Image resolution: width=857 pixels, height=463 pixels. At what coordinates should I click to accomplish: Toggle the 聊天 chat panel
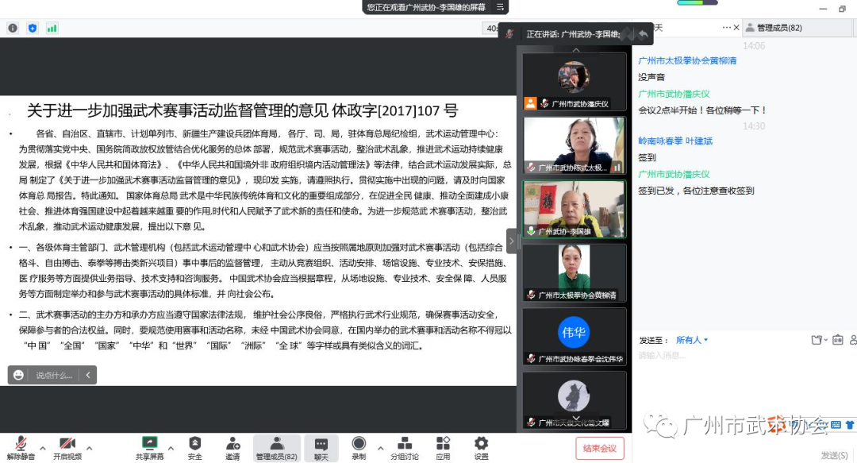(x=321, y=448)
